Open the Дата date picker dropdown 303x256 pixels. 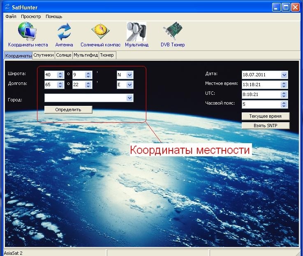[x=284, y=75]
